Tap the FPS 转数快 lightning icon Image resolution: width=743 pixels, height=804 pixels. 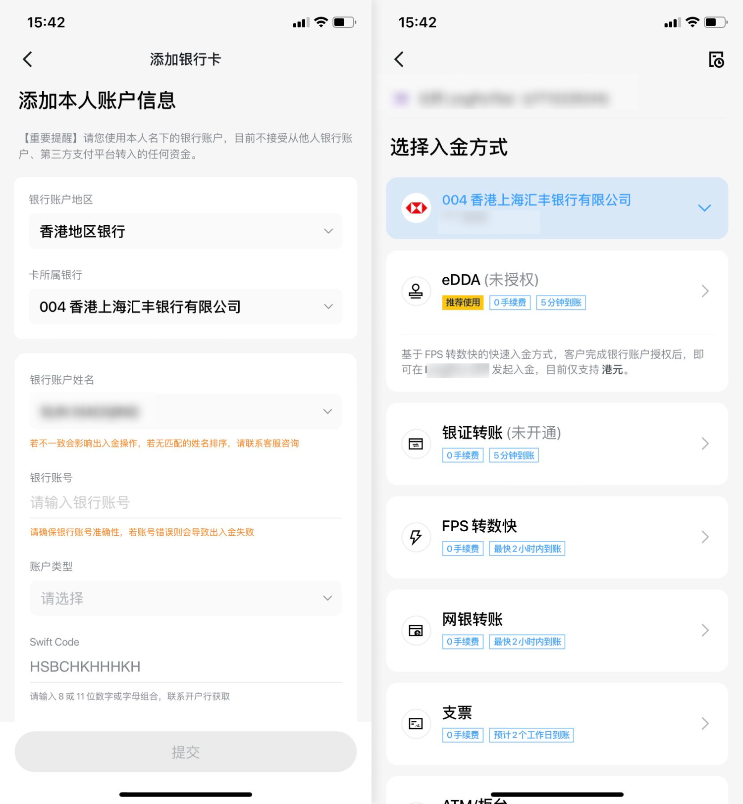416,537
